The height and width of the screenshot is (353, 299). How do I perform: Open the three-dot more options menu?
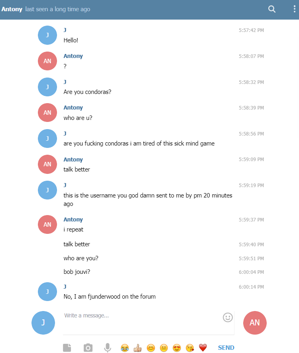click(x=294, y=9)
